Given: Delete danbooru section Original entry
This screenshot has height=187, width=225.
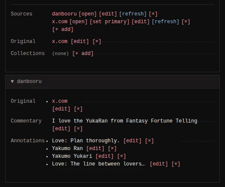Looking at the screenshot, I should (x=78, y=109).
